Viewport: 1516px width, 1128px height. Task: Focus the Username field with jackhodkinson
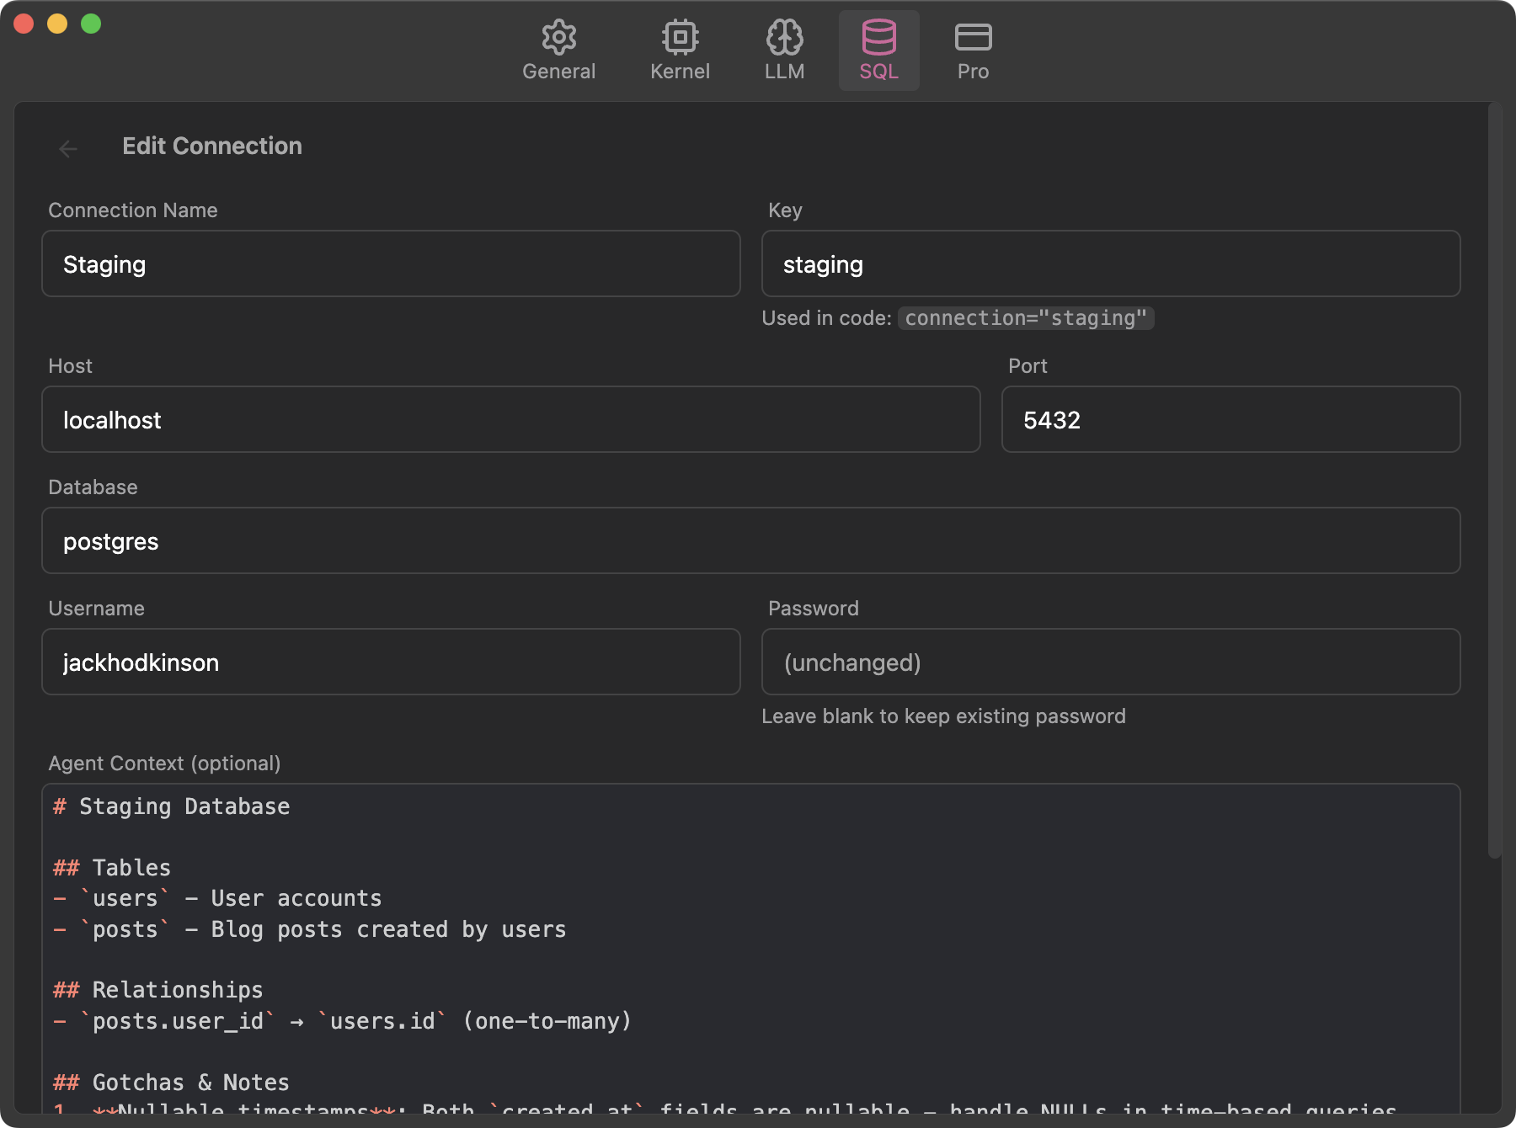click(x=391, y=662)
